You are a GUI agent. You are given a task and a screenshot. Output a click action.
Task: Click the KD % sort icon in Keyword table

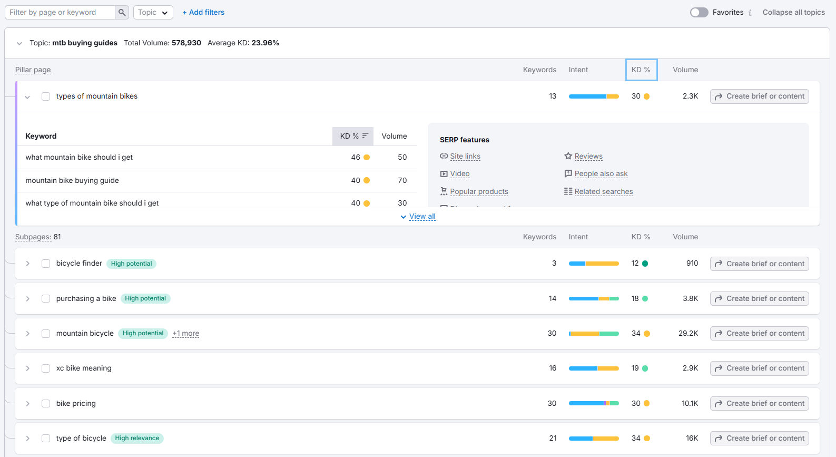(365, 136)
